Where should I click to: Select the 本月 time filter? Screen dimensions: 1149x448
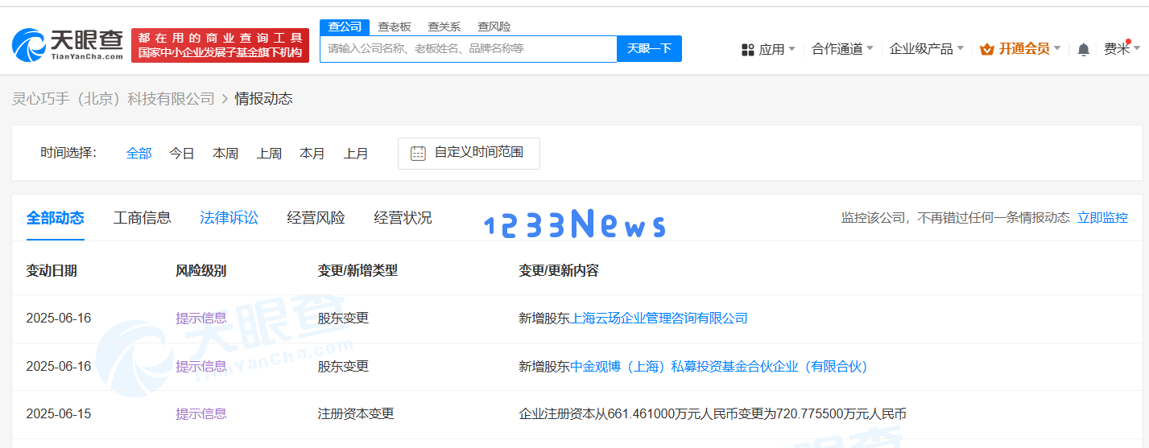pos(312,153)
